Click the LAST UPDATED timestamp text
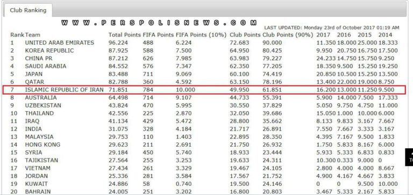413x195 pixels. point(332,27)
